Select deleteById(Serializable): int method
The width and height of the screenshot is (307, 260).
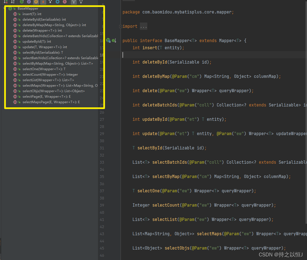[44, 20]
